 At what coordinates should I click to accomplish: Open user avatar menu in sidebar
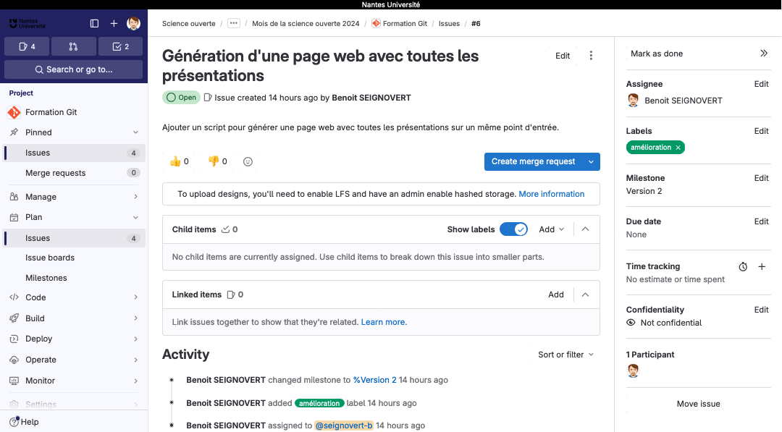pyautogui.click(x=133, y=23)
